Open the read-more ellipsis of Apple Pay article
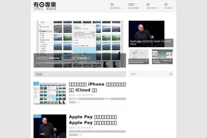 click(x=80, y=135)
